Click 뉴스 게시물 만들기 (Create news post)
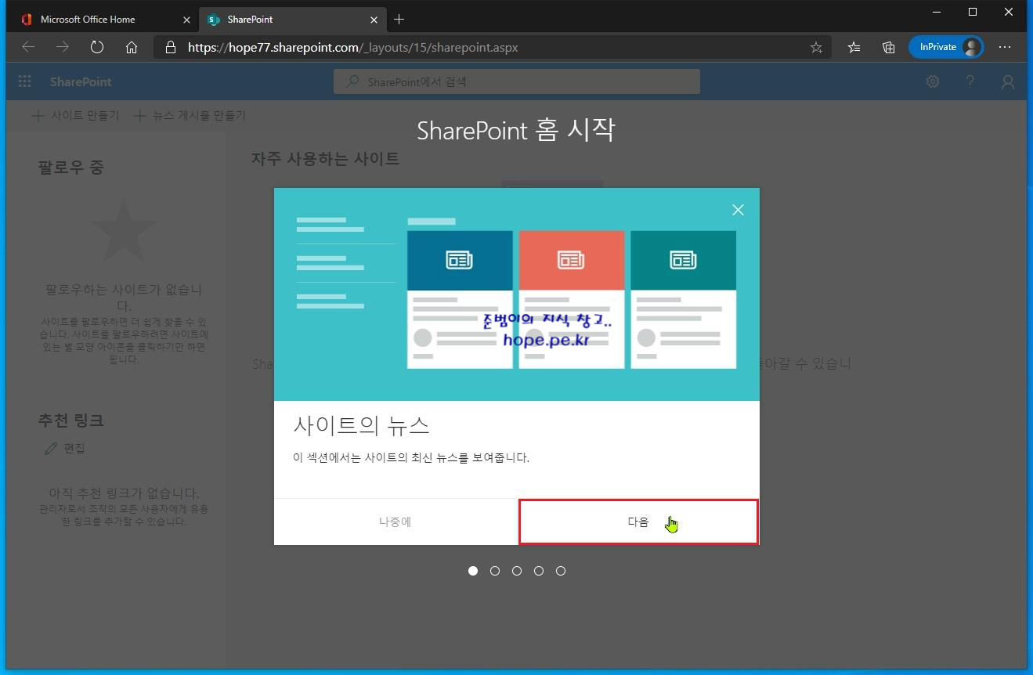 pyautogui.click(x=190, y=116)
